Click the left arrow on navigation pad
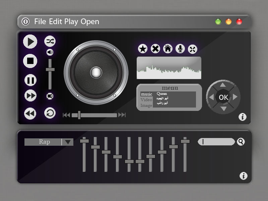This screenshot has width=268, height=201. click(212, 97)
